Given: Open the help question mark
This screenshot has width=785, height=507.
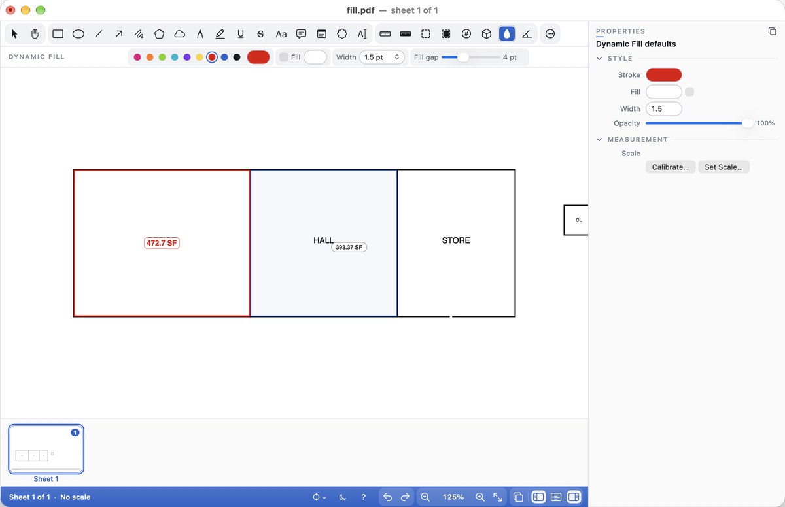Looking at the screenshot, I should (364, 497).
